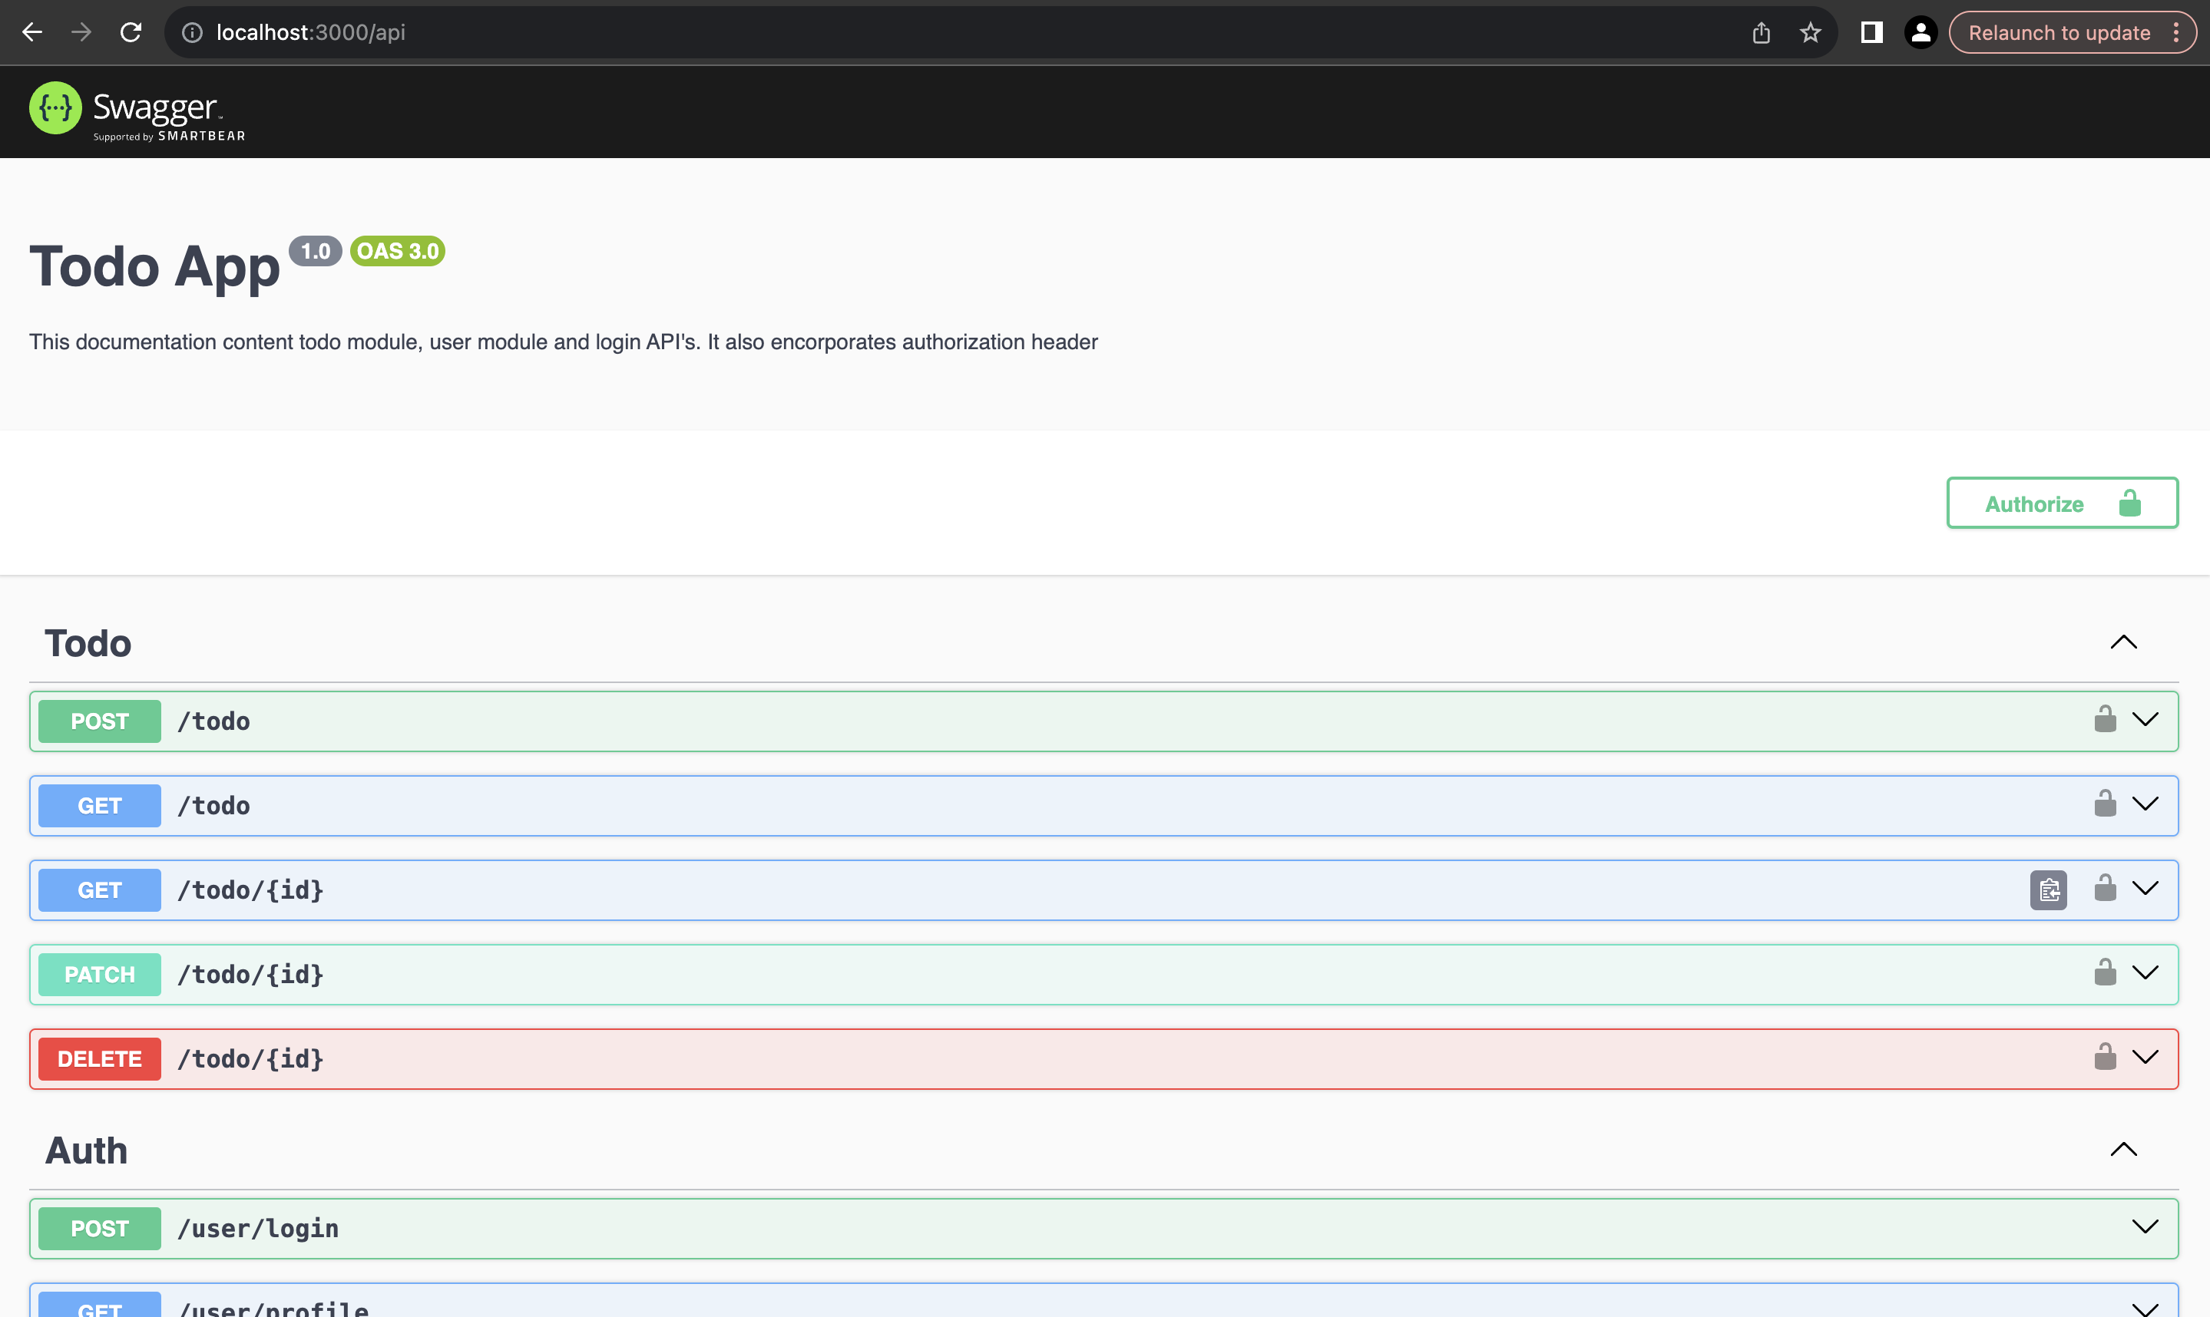Image resolution: width=2210 pixels, height=1317 pixels.
Task: Click the lock icon on GET /todo/{id}
Action: click(x=2104, y=888)
